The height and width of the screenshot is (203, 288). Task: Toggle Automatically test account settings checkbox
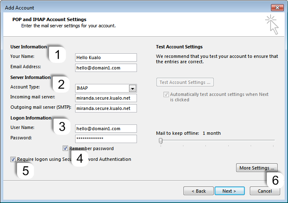pos(166,94)
